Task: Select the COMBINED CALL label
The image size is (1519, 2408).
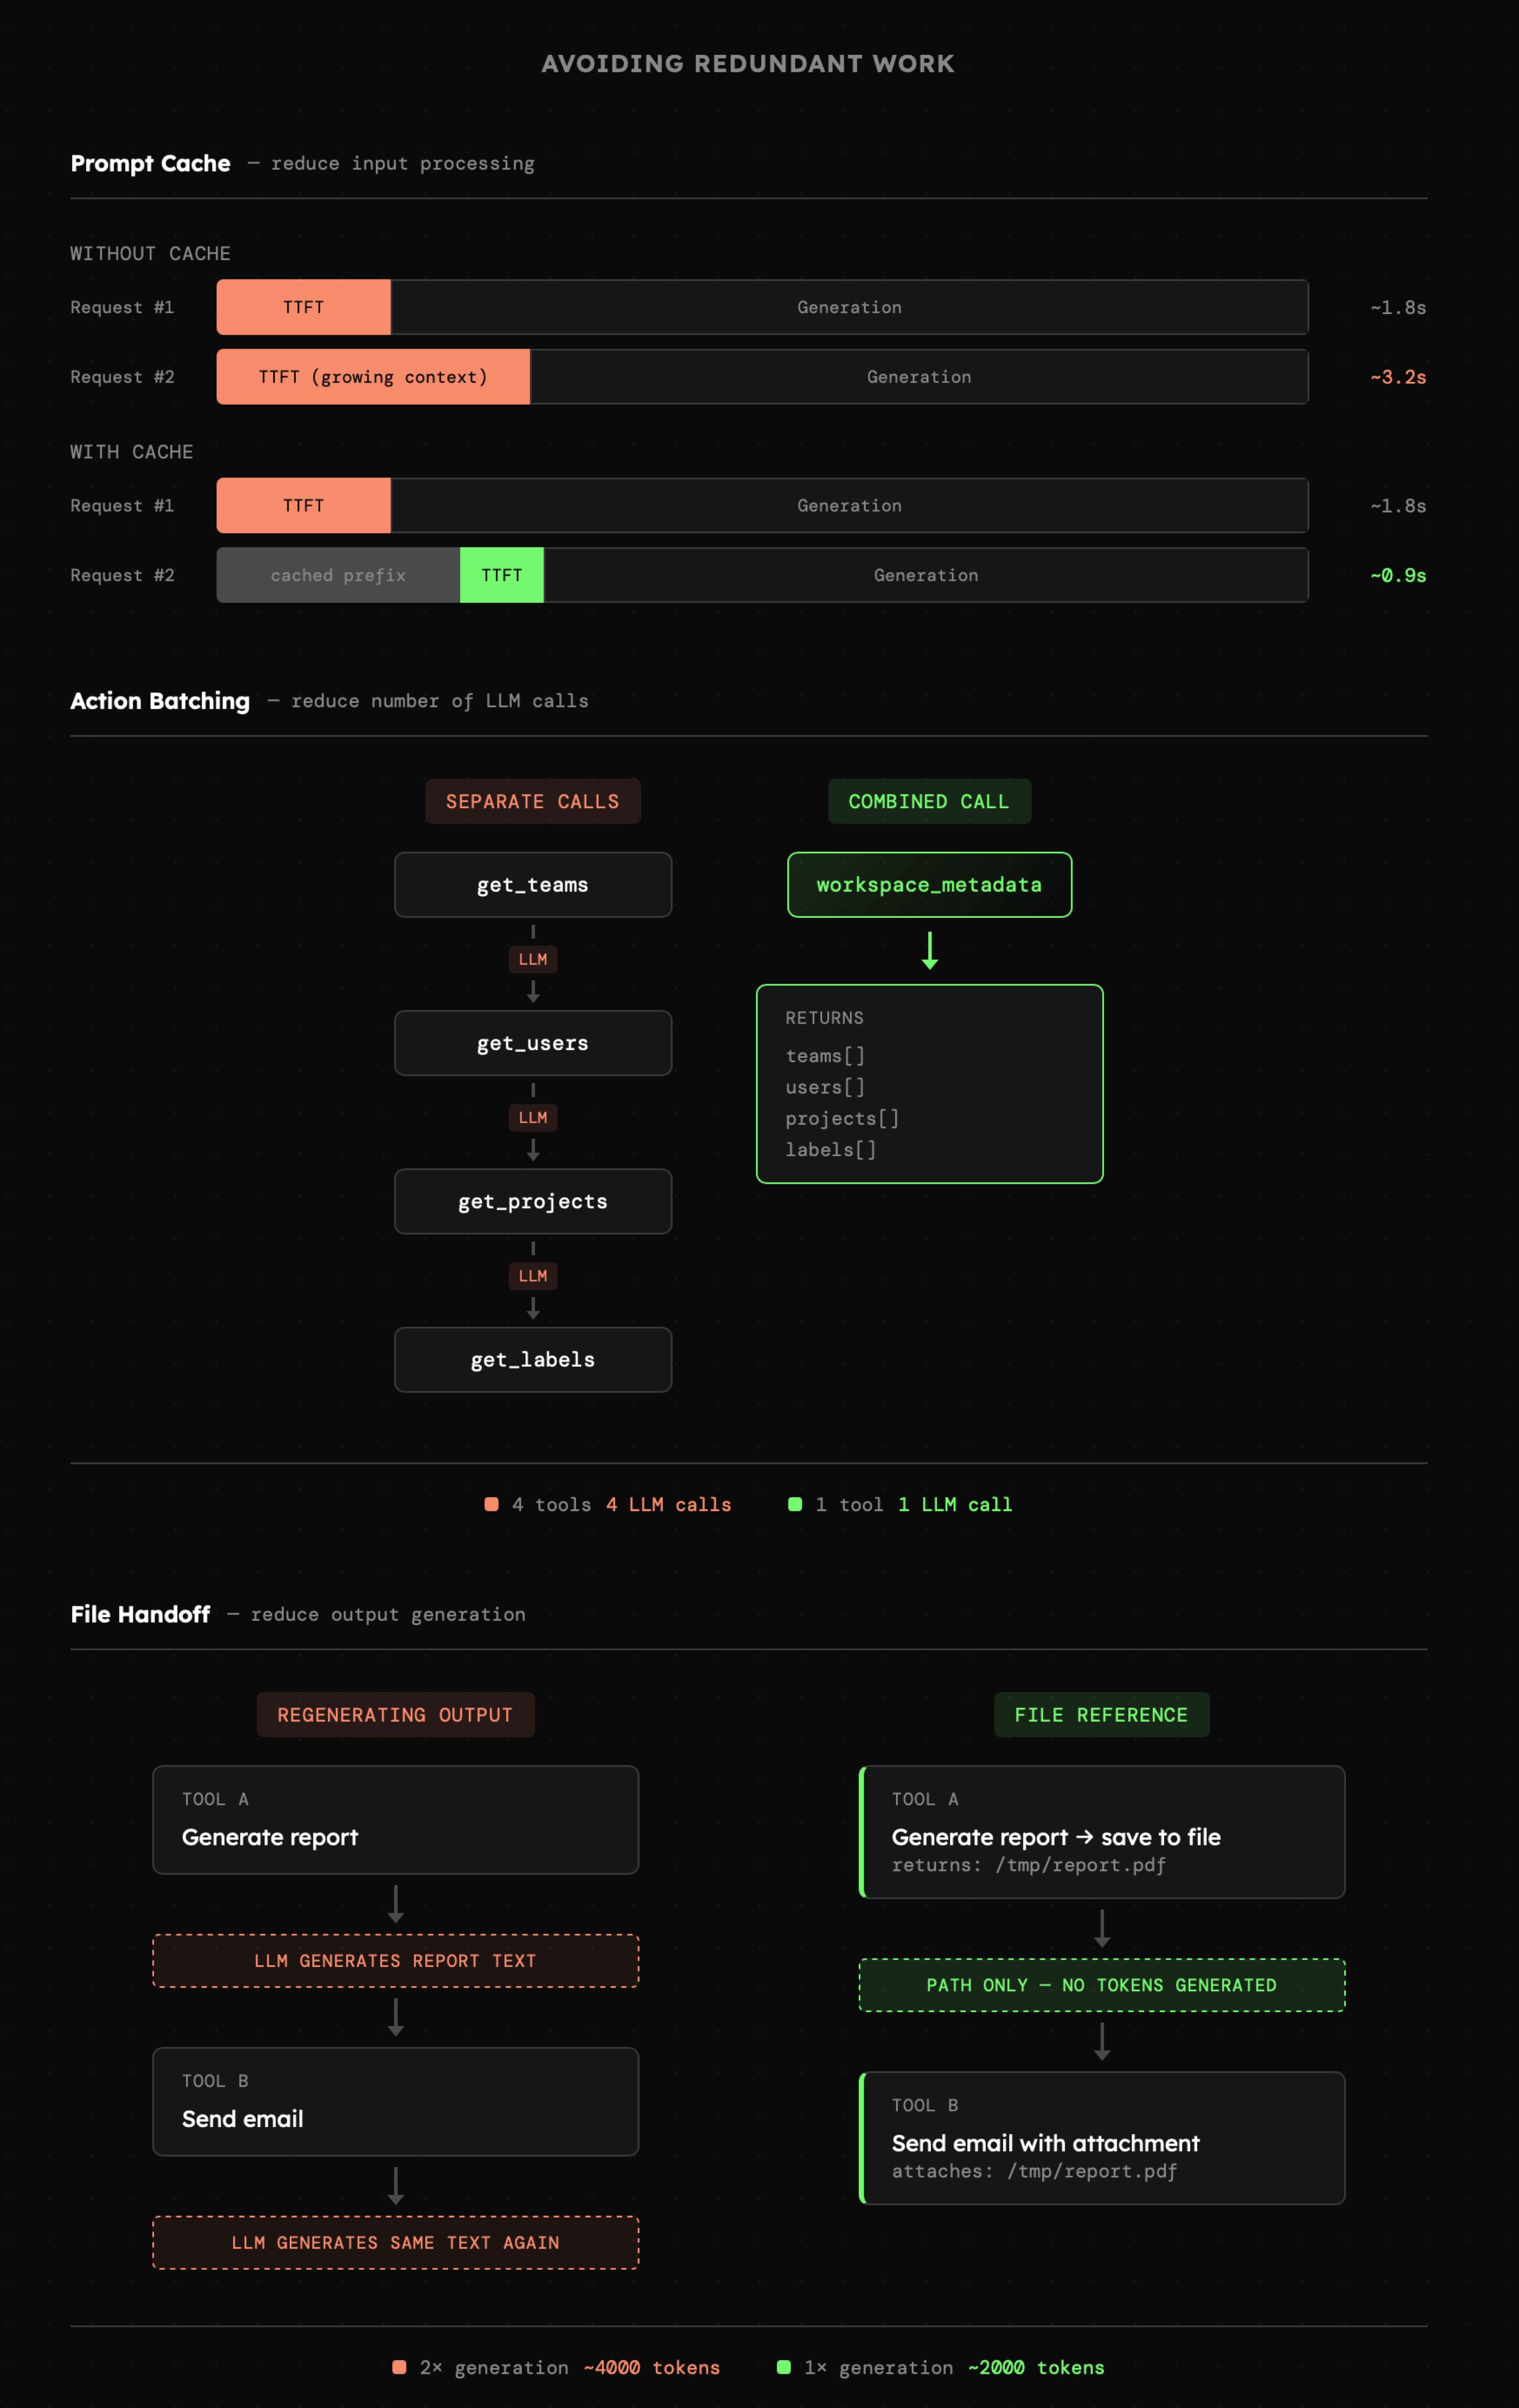Action: click(929, 801)
